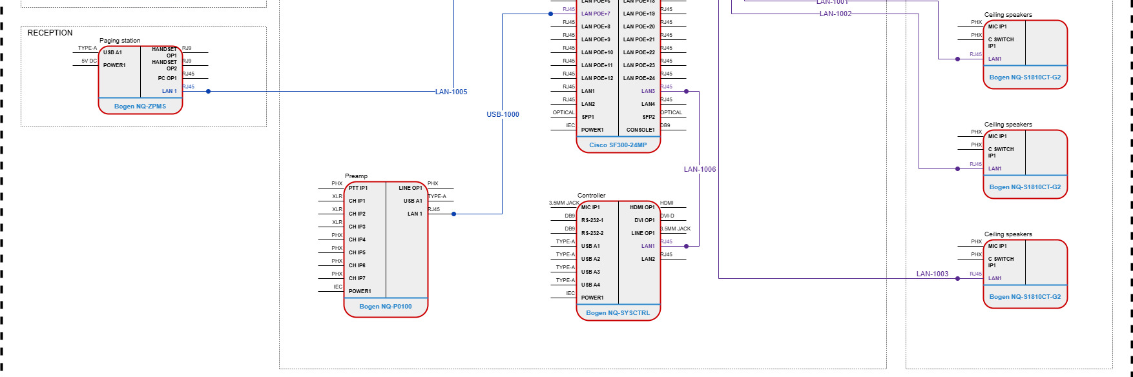The width and height of the screenshot is (1133, 377).
Task: Select the bottom ceiling speaker's NQ-S1810CT-G2 label
Action: tap(1024, 297)
